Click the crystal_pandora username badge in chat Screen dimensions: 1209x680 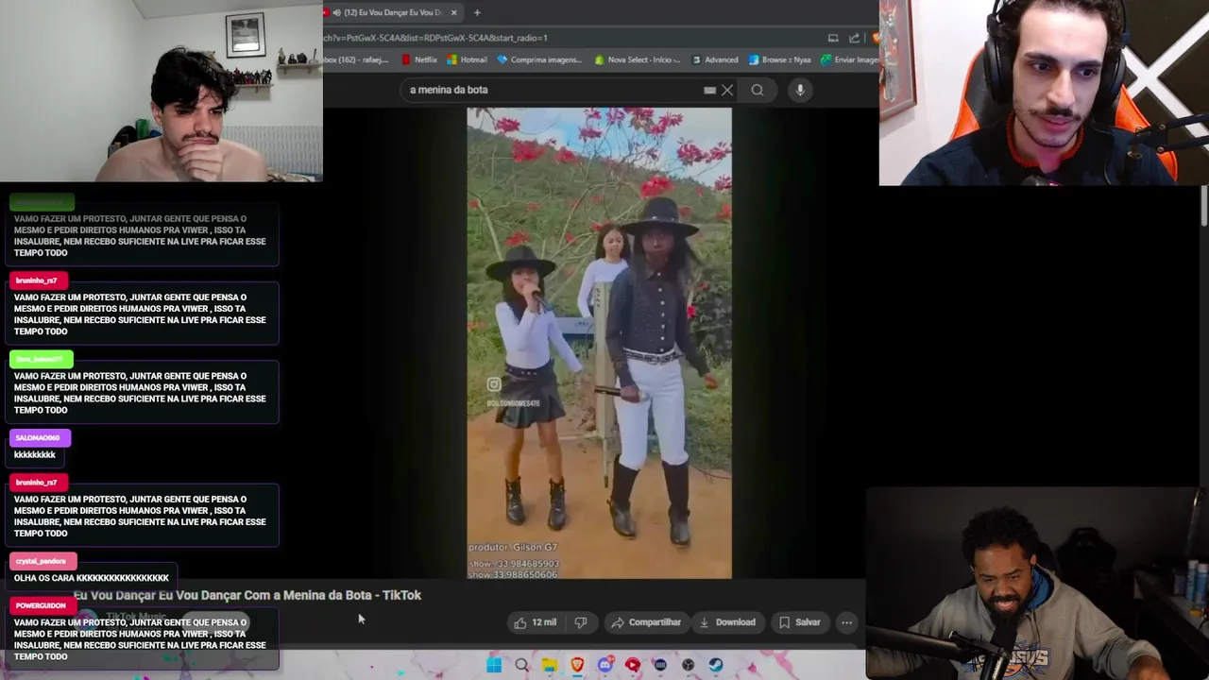pyautogui.click(x=41, y=561)
